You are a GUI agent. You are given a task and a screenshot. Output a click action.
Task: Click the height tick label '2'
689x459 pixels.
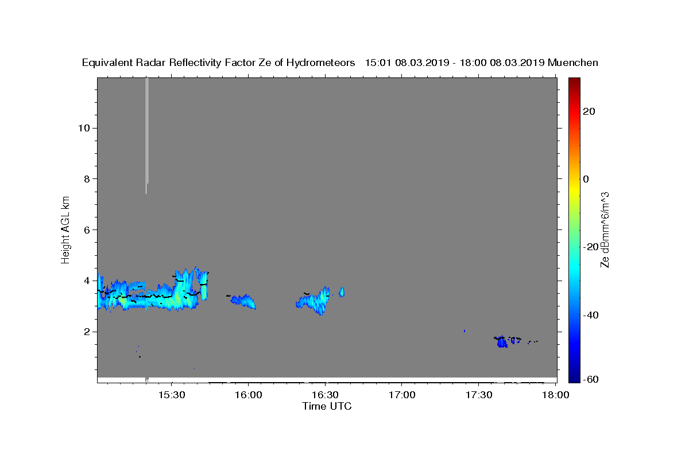(x=87, y=332)
